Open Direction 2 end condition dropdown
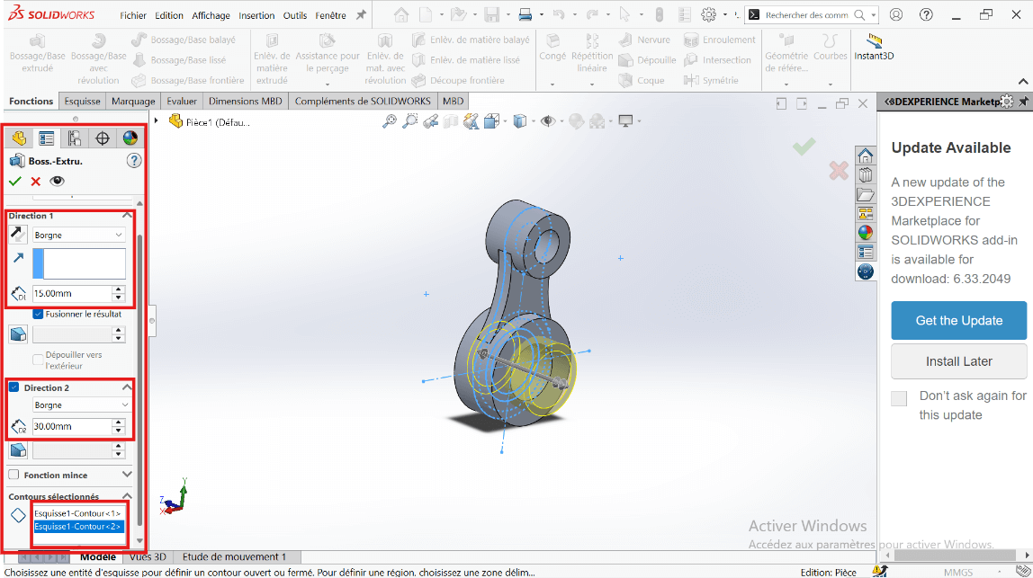This screenshot has width=1033, height=578. [79, 405]
